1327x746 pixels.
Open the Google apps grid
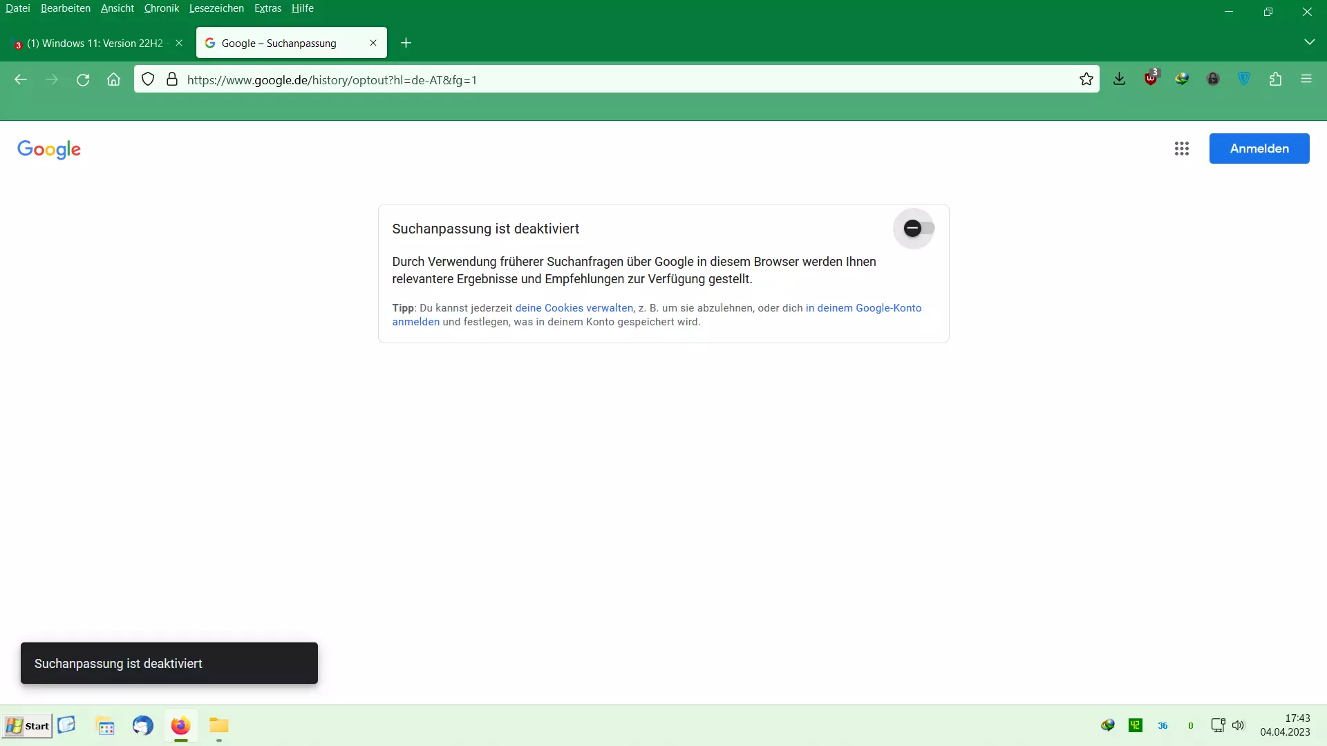[1182, 149]
